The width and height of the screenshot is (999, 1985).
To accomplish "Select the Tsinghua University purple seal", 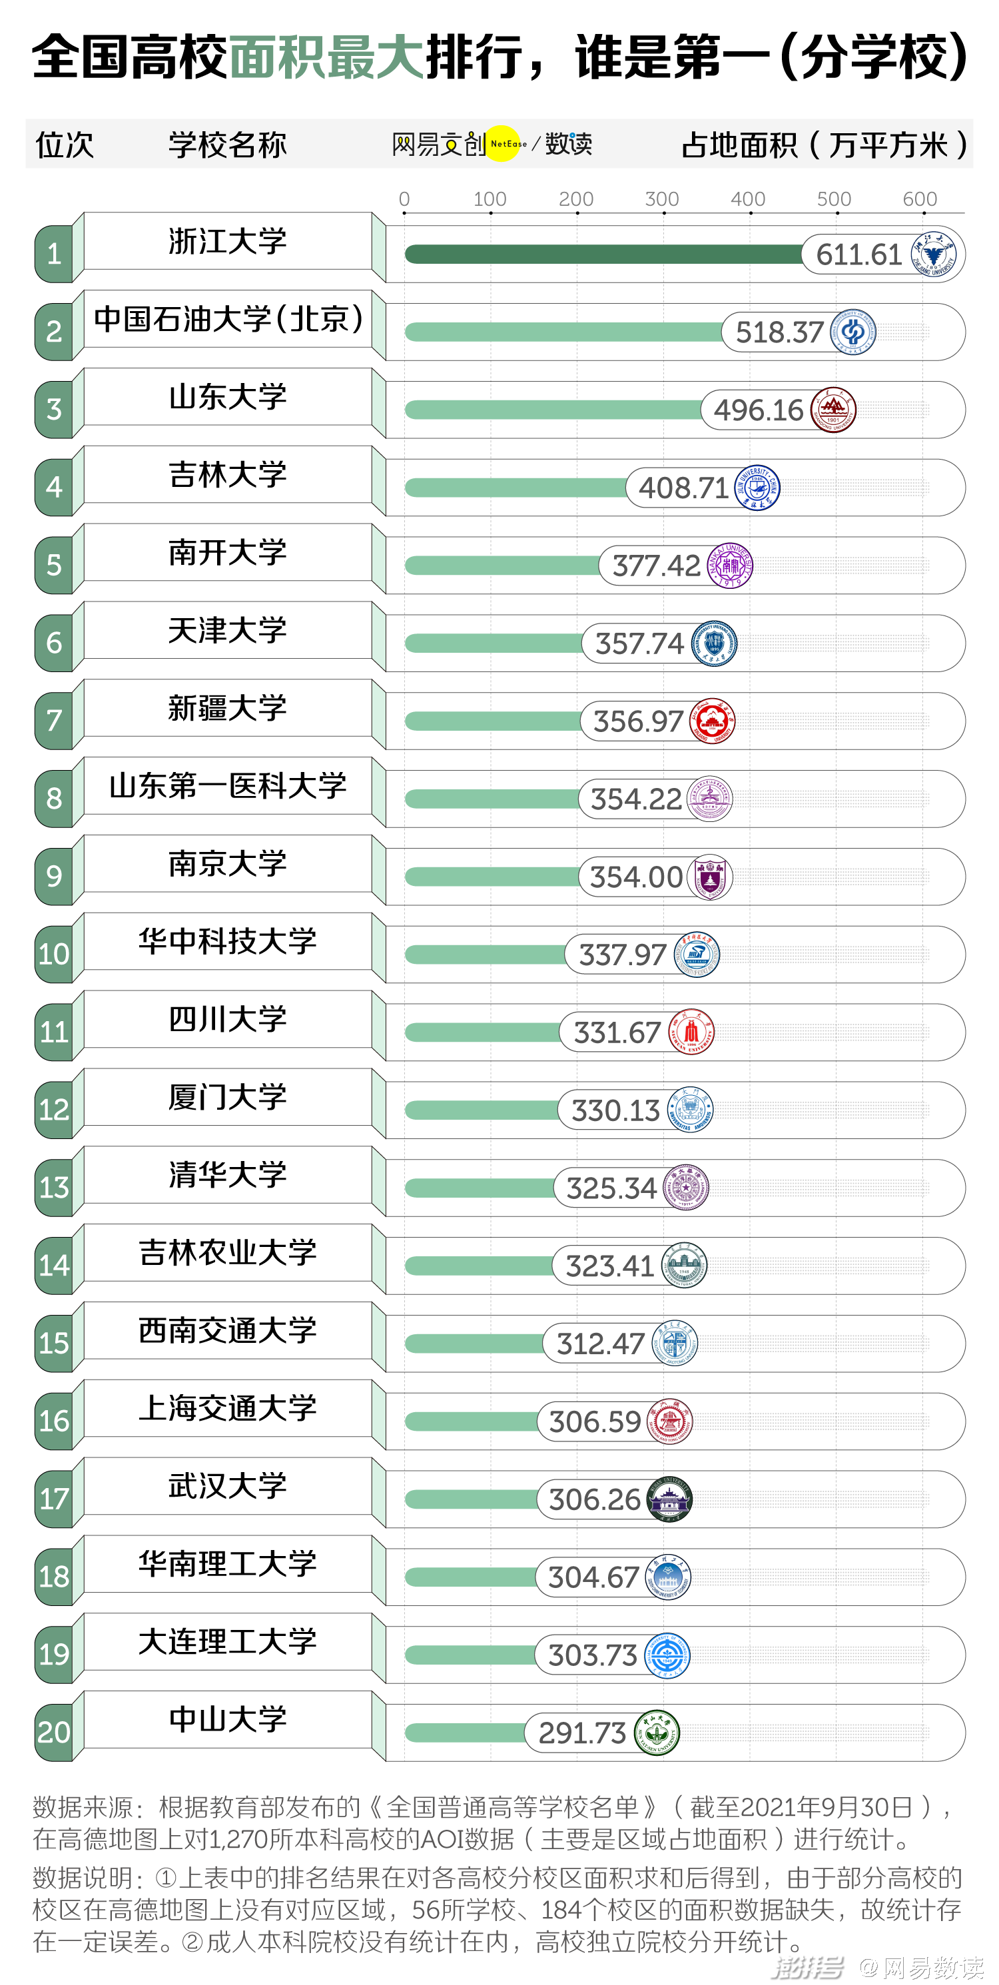I will (685, 1188).
